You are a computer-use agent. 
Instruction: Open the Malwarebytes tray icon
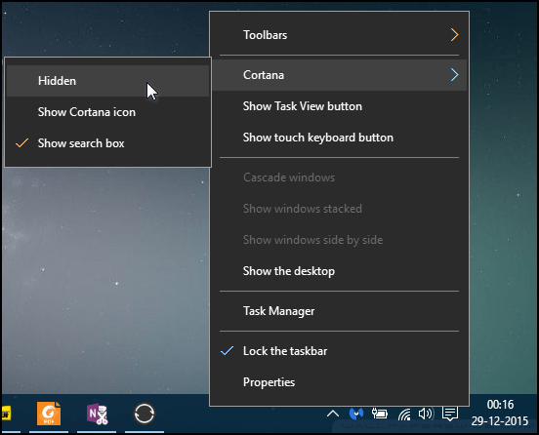pos(356,414)
